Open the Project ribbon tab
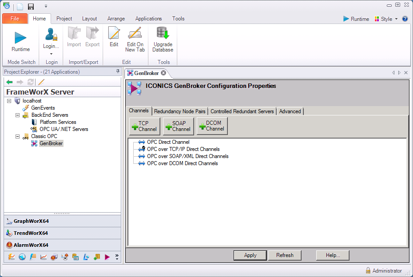Screen dimensions: 413x277 click(64, 19)
